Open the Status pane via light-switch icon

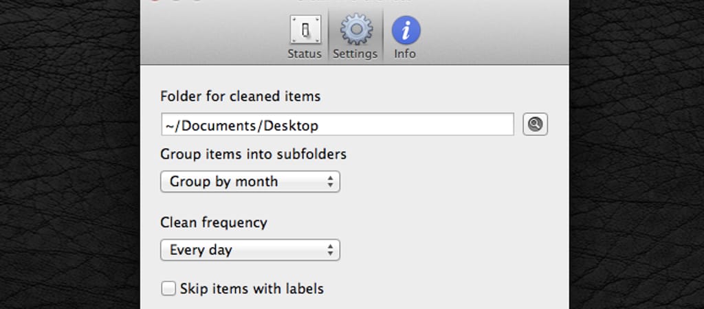point(305,30)
